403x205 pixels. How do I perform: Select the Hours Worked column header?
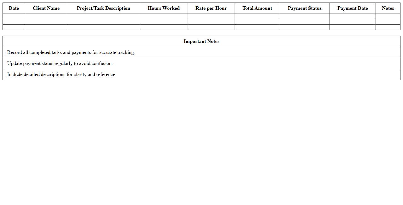point(164,8)
